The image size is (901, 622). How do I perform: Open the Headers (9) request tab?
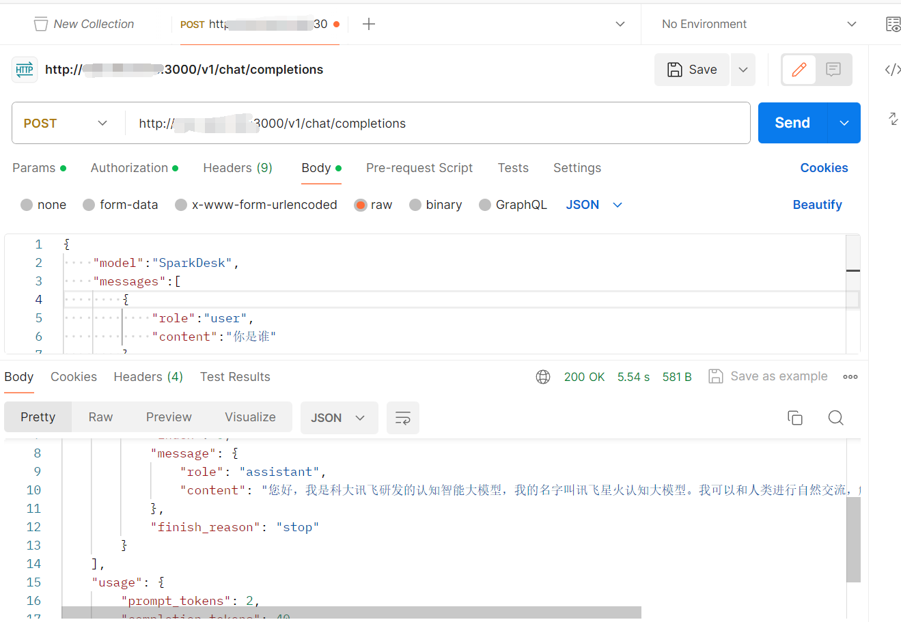click(238, 168)
